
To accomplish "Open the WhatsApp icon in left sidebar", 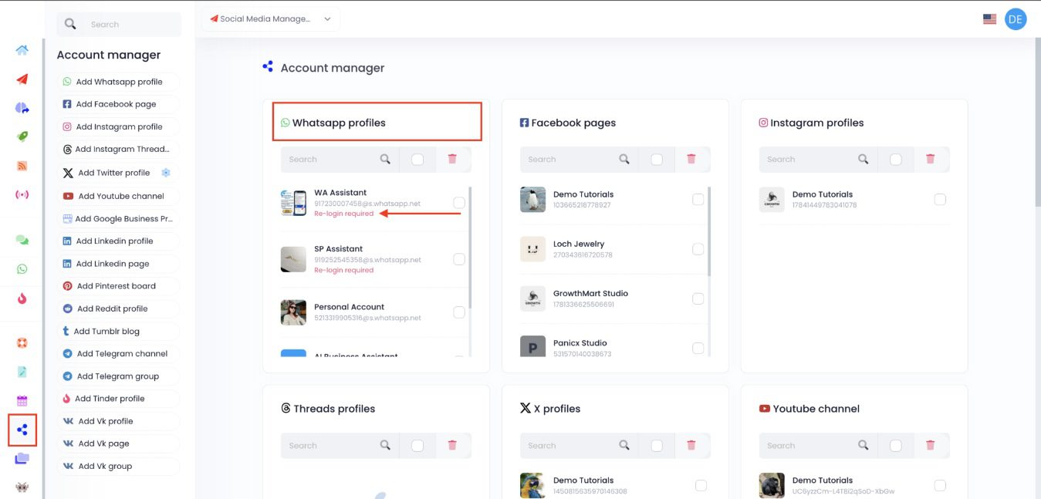I will [22, 269].
